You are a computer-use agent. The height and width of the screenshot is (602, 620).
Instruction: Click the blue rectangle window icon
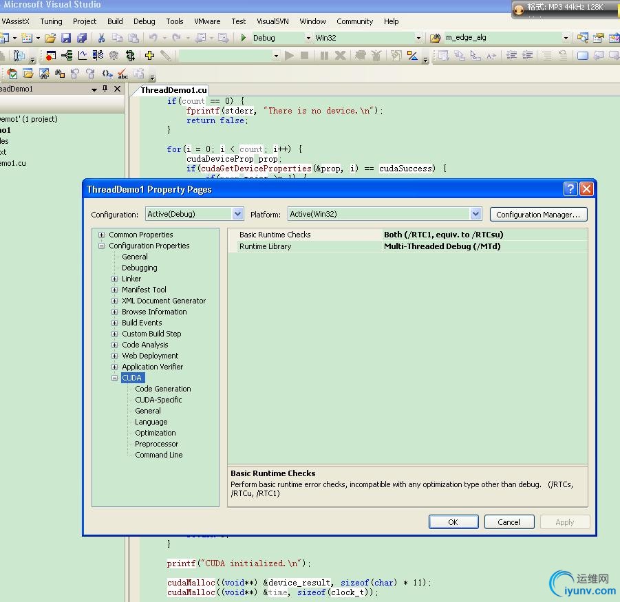pyautogui.click(x=582, y=56)
